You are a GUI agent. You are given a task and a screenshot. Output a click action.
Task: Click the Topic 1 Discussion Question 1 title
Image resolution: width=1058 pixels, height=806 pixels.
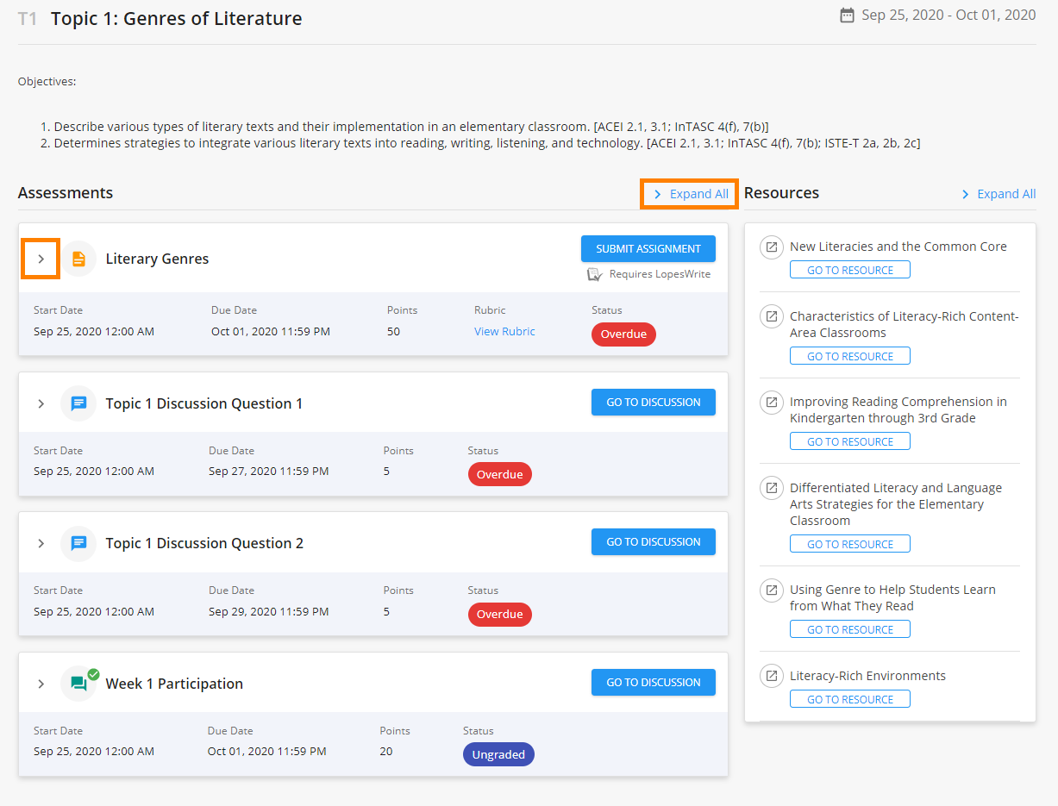[204, 403]
